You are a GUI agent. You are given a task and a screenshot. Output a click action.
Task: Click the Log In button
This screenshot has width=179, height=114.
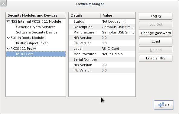(x=155, y=16)
